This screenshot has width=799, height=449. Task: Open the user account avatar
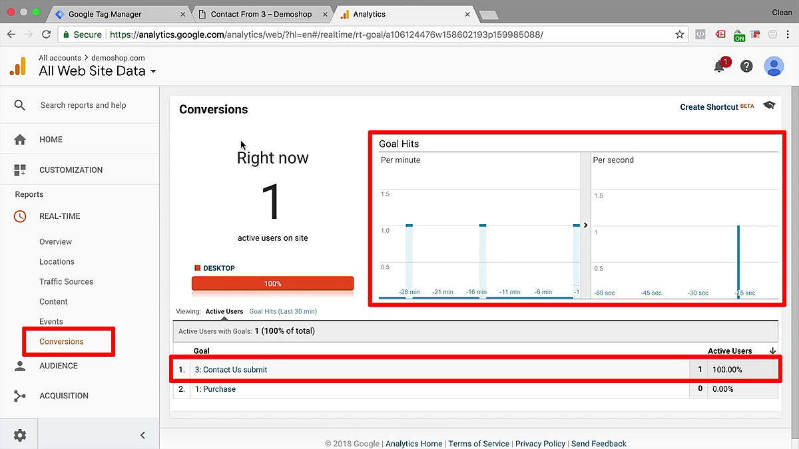(774, 66)
